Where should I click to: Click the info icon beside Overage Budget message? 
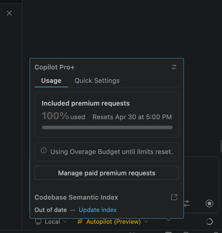tap(44, 150)
